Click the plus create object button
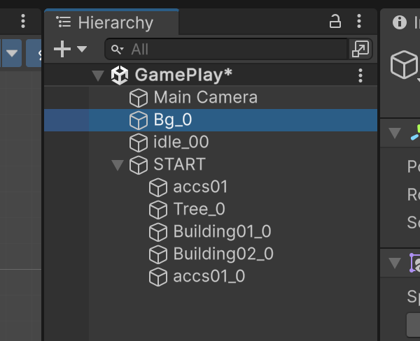This screenshot has height=341, width=420. [x=62, y=49]
